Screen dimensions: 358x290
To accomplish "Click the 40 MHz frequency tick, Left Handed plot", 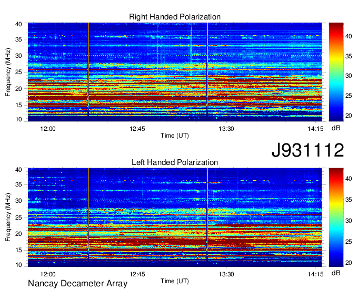I will [x=18, y=170].
